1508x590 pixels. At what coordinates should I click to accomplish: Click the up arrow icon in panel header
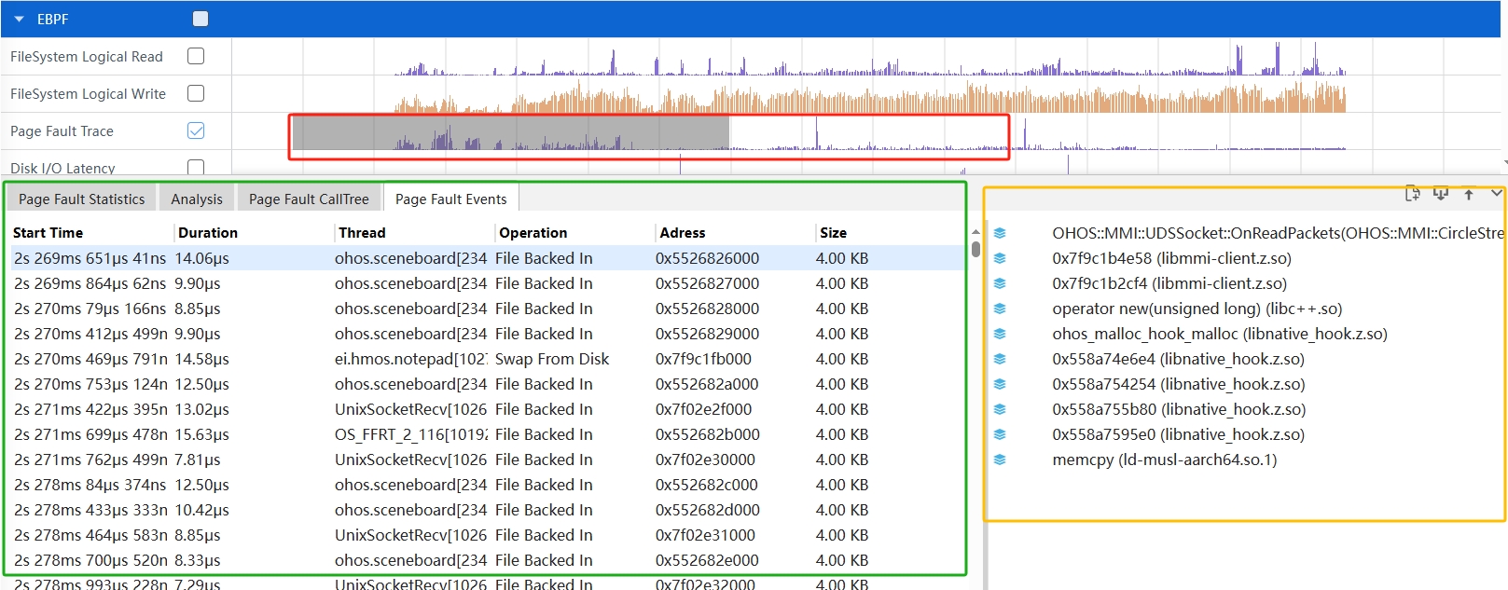click(x=1469, y=194)
